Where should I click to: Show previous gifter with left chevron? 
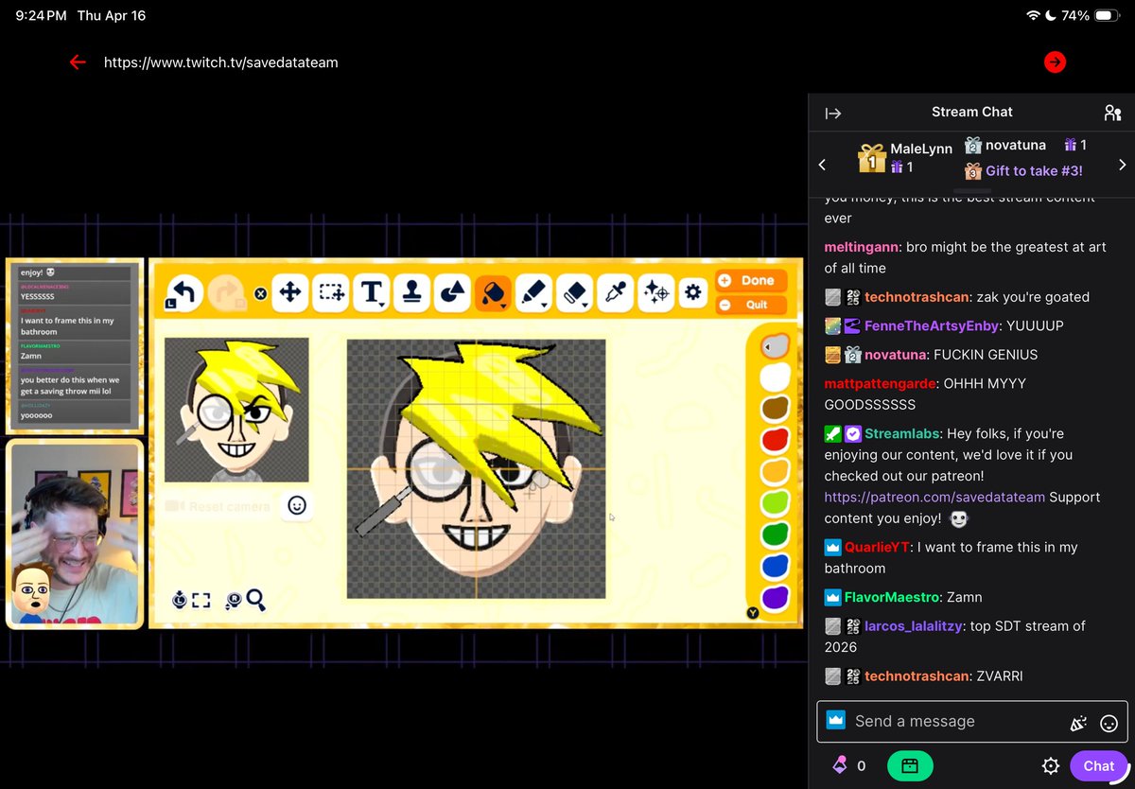click(x=822, y=165)
